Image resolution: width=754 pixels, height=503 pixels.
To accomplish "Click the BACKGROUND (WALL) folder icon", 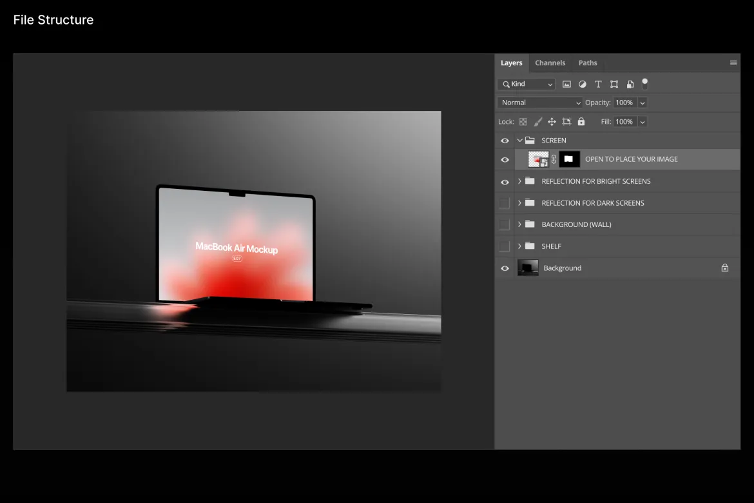I will click(x=530, y=224).
